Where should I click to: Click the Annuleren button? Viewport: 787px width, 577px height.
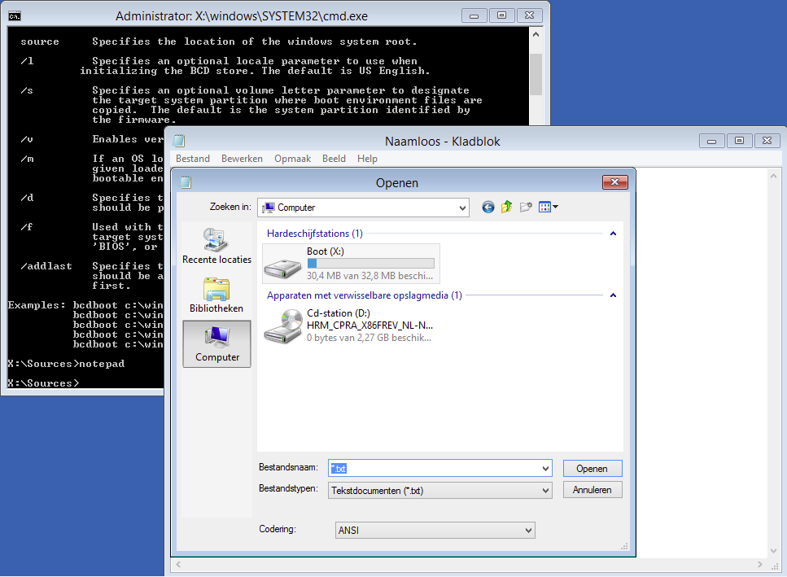tap(592, 490)
